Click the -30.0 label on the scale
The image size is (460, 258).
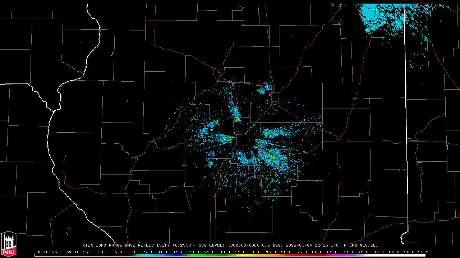click(x=40, y=252)
